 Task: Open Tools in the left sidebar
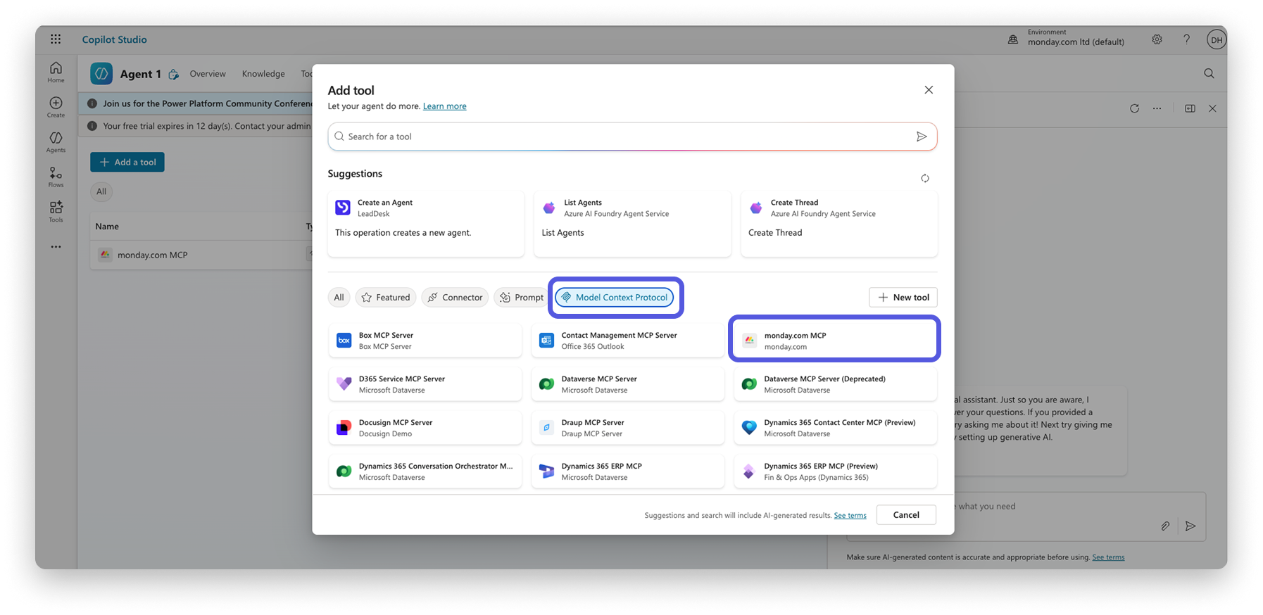point(56,211)
